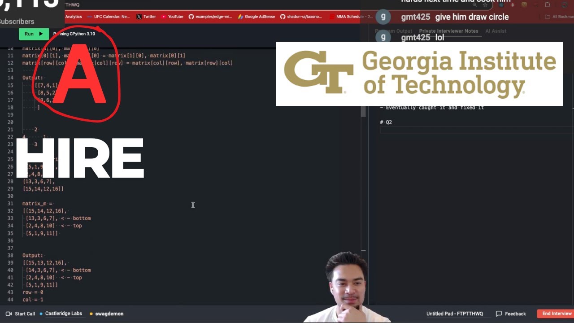This screenshot has height=323, width=574.
Task: Click the '[13,3,6,7],' line on line 28
Action: [x=39, y=182]
